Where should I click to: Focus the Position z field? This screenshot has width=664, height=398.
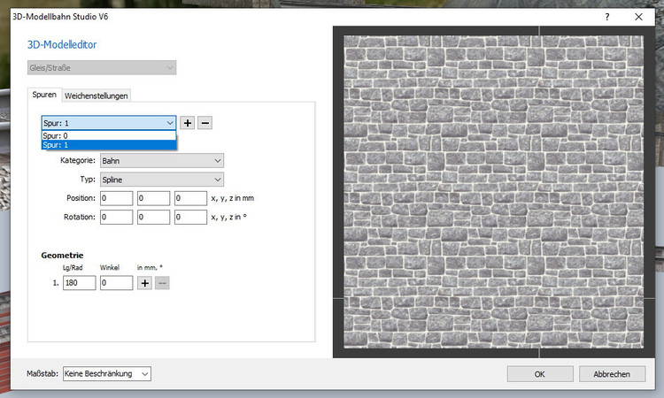(x=190, y=198)
